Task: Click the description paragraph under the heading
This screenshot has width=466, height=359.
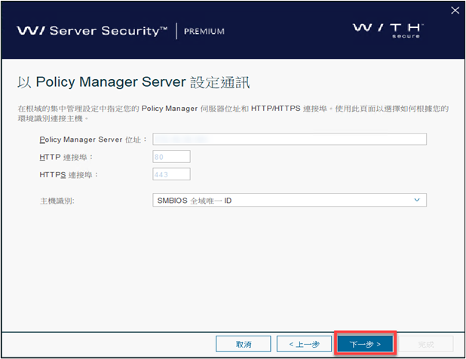Action: click(232, 113)
